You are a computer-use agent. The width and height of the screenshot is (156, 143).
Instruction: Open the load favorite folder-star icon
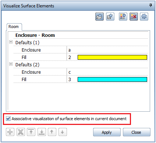[99, 17]
